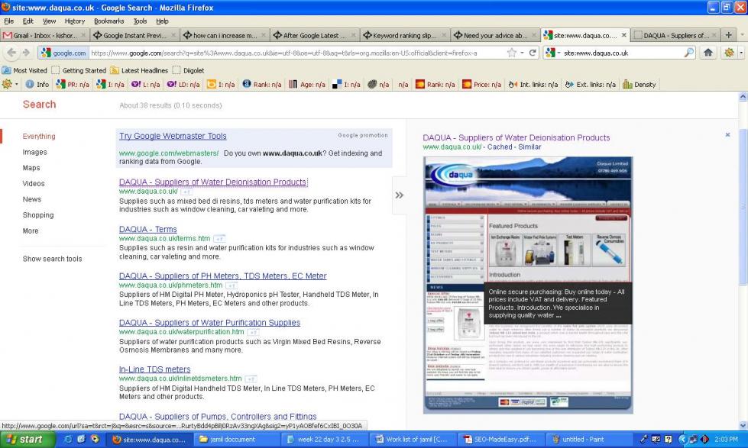748x448 pixels.
Task: Click the bookmark star in address bar
Action: [511, 53]
